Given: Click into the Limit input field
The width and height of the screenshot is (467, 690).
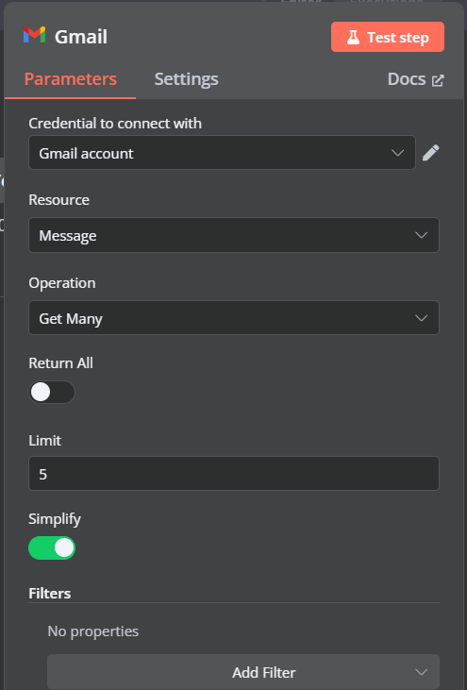Looking at the screenshot, I should [234, 474].
